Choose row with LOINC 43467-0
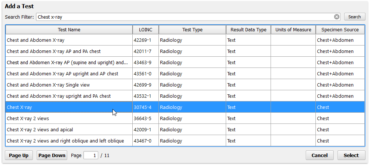Viewport: 370px width, 166px height. point(185,141)
